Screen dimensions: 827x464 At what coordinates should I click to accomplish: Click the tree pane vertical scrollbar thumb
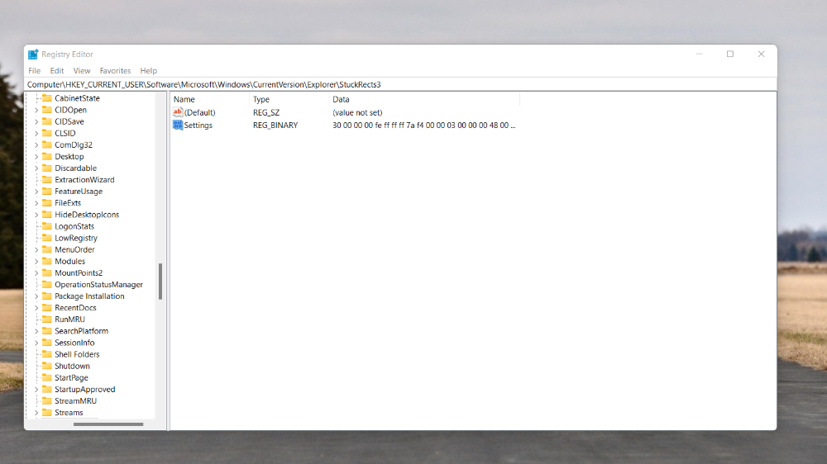(x=160, y=282)
